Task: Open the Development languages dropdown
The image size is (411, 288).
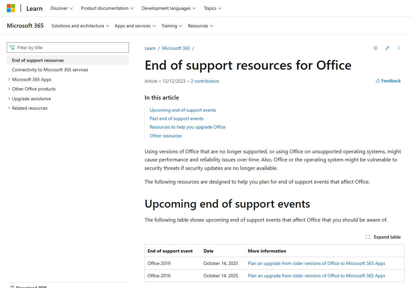Action: (x=169, y=8)
